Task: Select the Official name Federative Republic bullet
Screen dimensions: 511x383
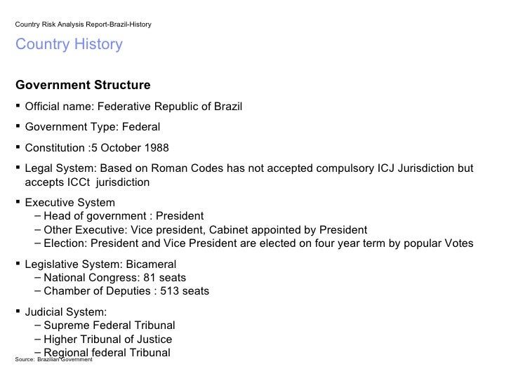Action: (133, 107)
